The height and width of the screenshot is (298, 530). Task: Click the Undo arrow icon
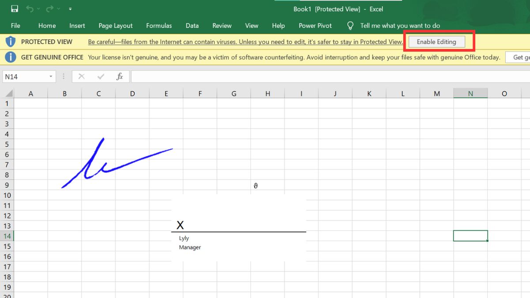pos(30,9)
